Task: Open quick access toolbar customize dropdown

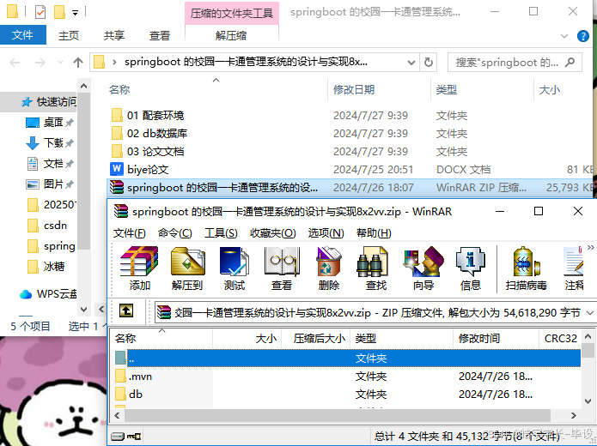Action: click(x=75, y=13)
